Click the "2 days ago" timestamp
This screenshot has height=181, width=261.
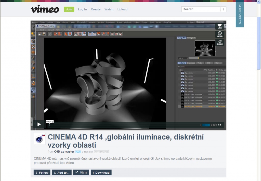[x=87, y=152]
